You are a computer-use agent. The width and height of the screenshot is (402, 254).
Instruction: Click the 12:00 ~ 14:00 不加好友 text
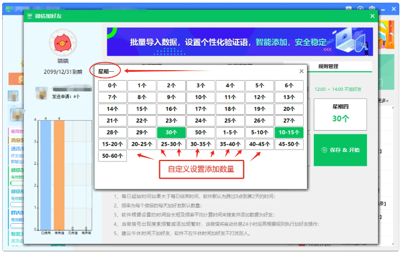(x=338, y=89)
